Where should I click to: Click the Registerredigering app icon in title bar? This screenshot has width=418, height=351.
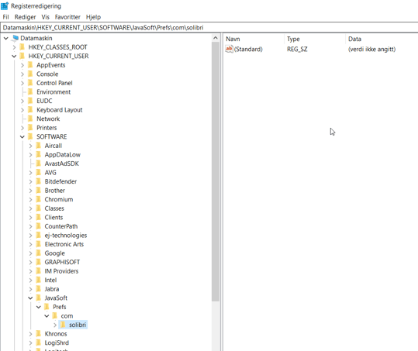coord(5,5)
